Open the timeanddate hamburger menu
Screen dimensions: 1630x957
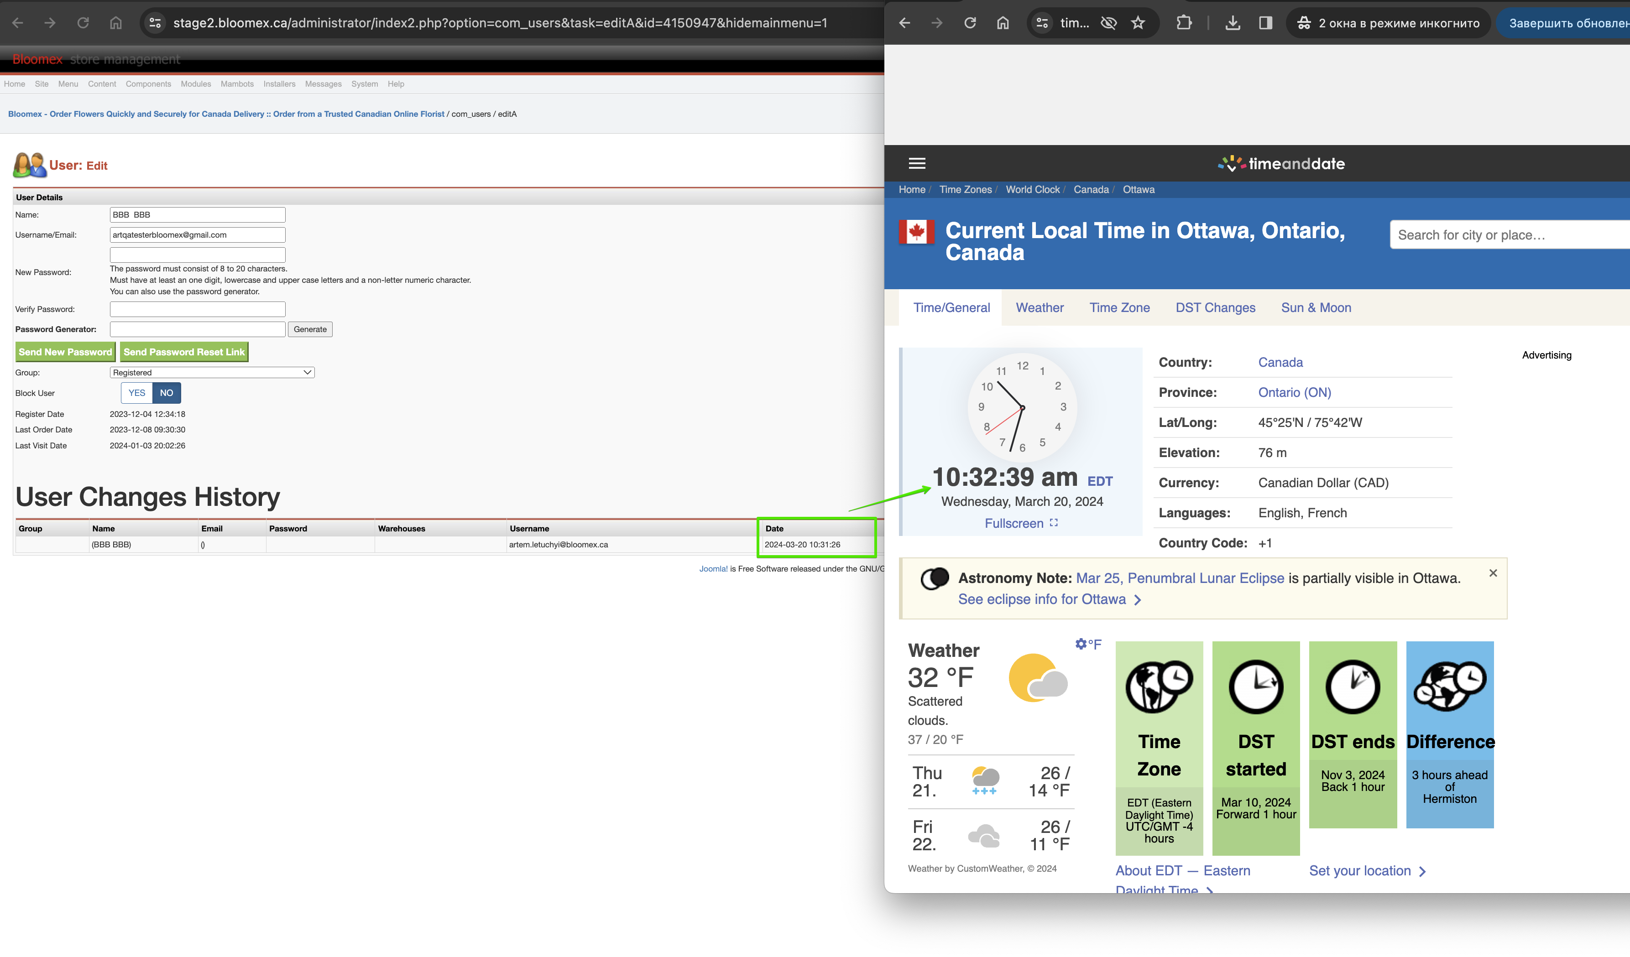[917, 164]
